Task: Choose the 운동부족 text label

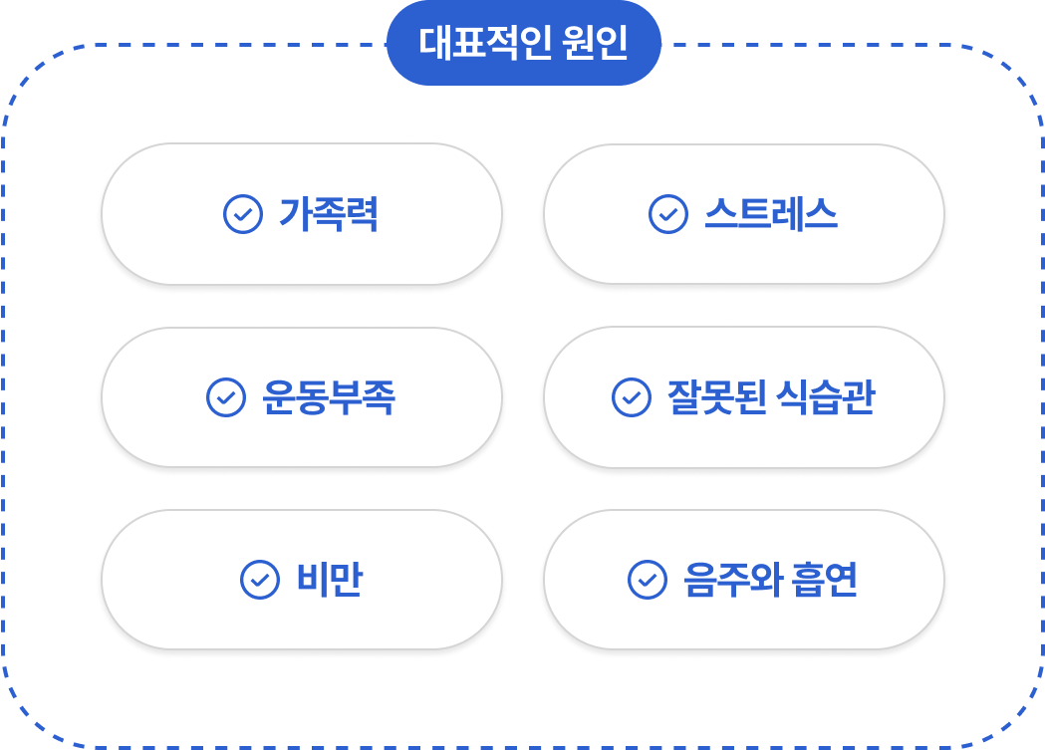Action: [x=329, y=397]
